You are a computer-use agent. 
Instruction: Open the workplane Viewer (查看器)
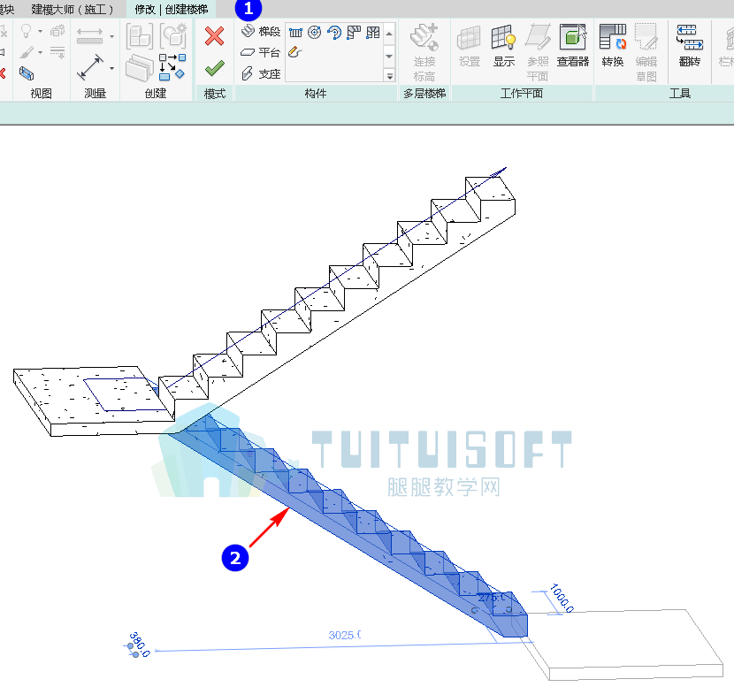[572, 46]
